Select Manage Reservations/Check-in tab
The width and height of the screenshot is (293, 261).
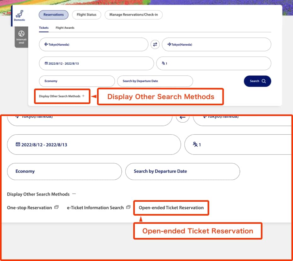(134, 14)
